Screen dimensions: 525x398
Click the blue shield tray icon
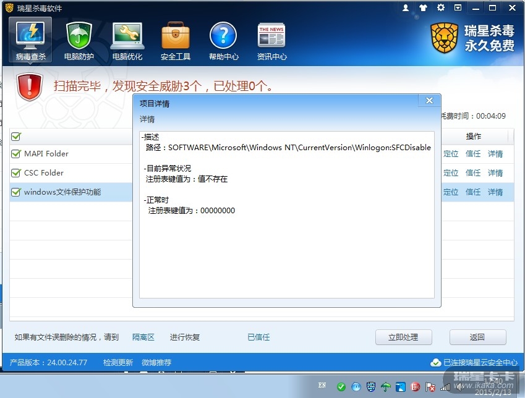tap(370, 387)
